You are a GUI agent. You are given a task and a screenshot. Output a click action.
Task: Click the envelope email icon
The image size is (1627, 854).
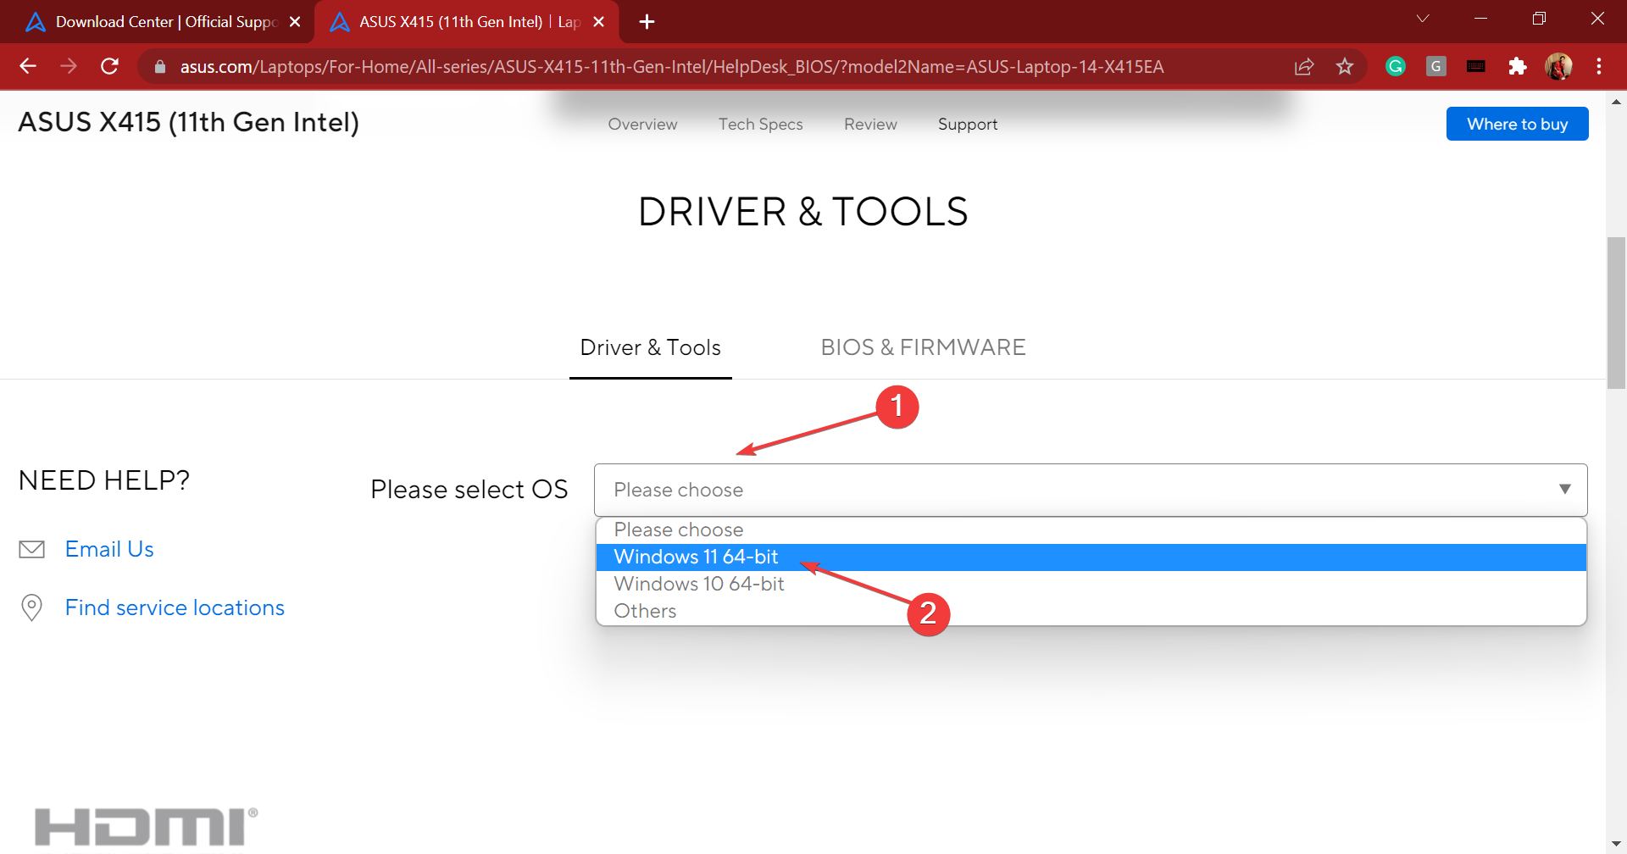click(x=32, y=550)
